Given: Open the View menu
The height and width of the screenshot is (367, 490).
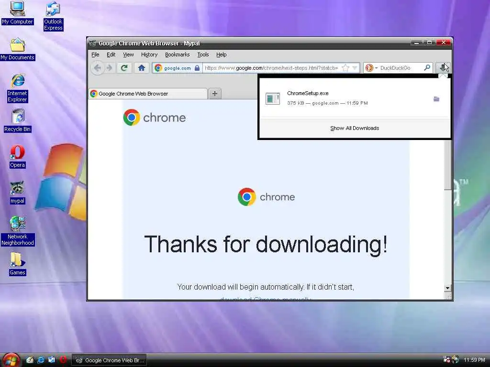Looking at the screenshot, I should coord(128,54).
